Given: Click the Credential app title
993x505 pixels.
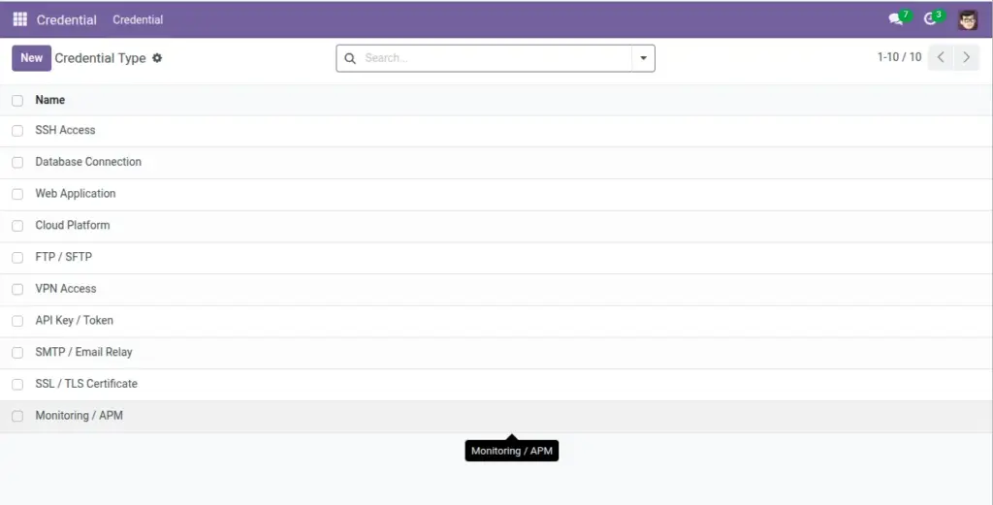Looking at the screenshot, I should click(67, 19).
